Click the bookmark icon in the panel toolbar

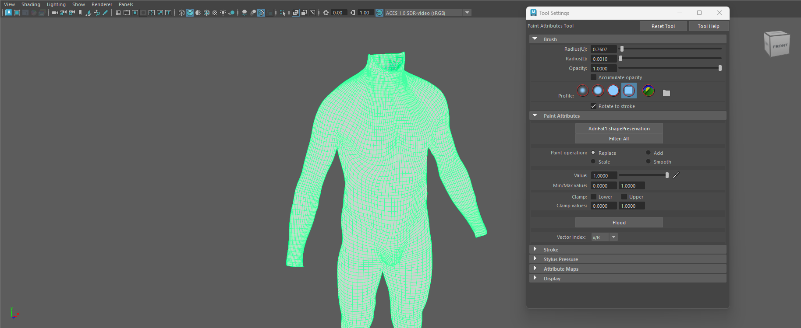point(80,13)
